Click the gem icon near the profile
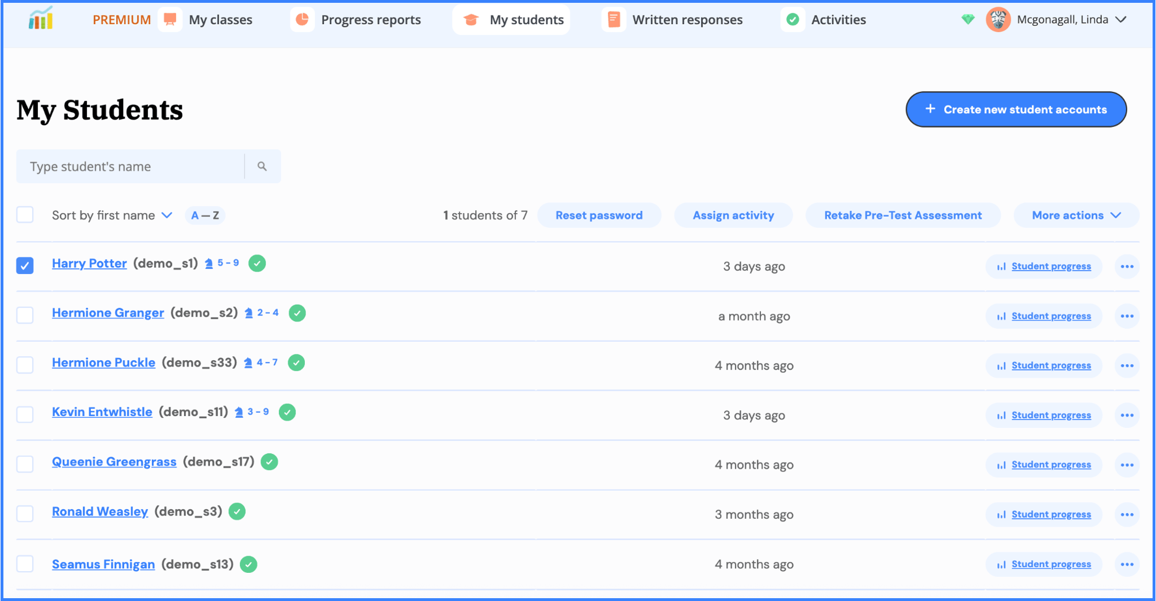The image size is (1156, 601). [x=968, y=19]
